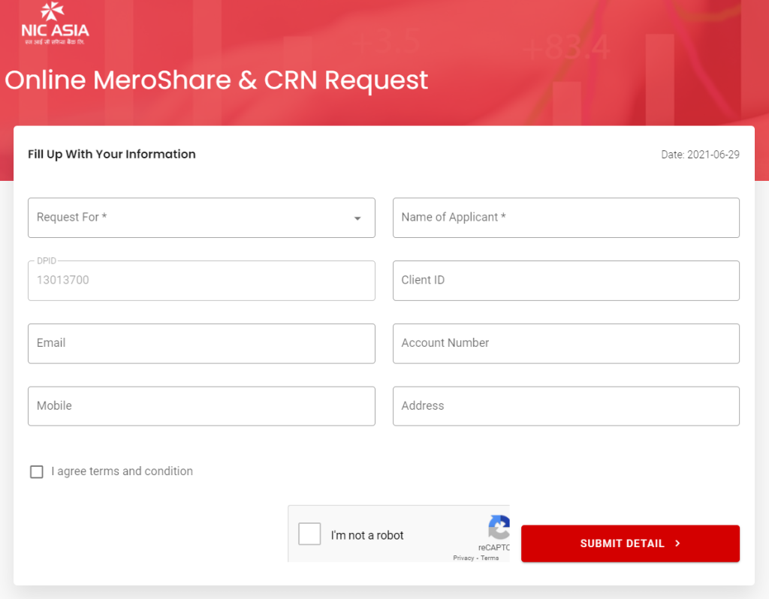Open the reCAPTCHA Privacy link

pyautogui.click(x=463, y=558)
